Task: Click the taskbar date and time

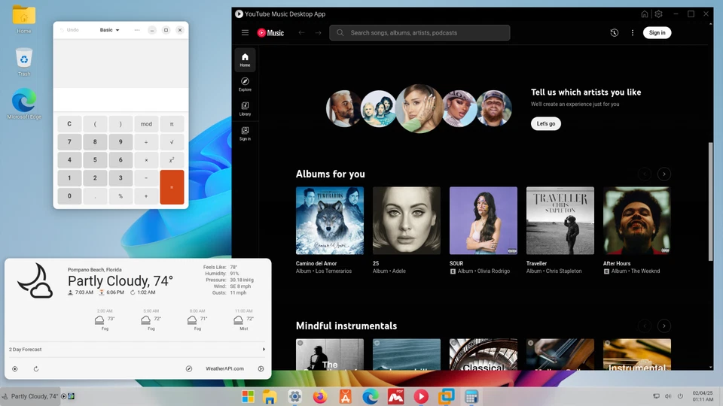Action: [x=702, y=396]
